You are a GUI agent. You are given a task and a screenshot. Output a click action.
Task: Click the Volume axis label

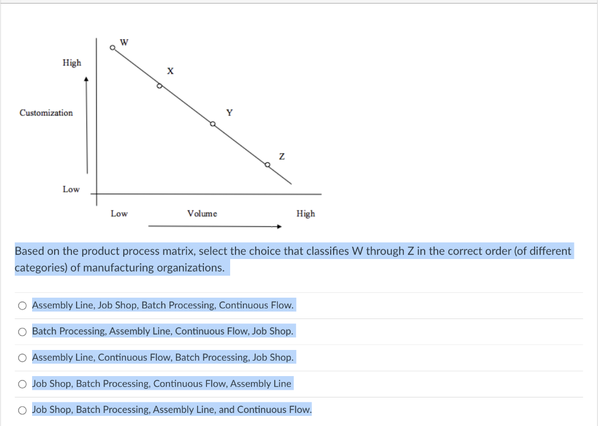[x=202, y=214]
